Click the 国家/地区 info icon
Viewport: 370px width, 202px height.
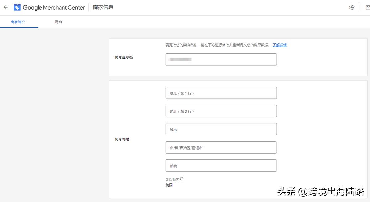point(182,178)
